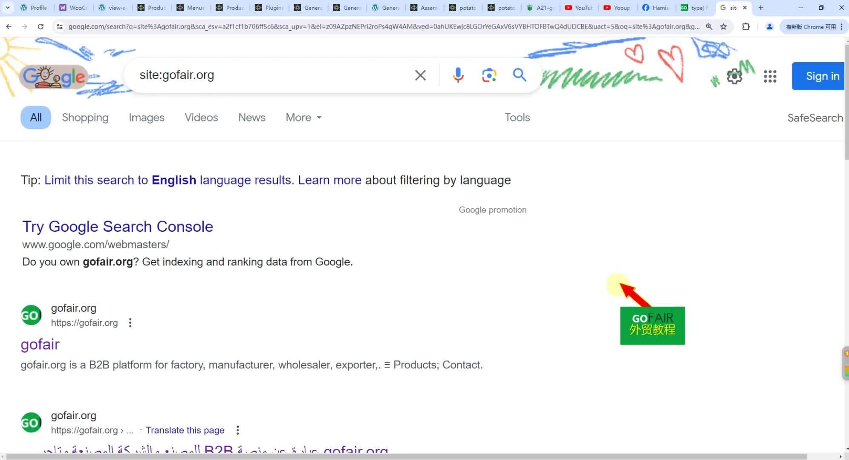Expand the More search filters dropdown
The height and width of the screenshot is (460, 849).
[x=303, y=118]
